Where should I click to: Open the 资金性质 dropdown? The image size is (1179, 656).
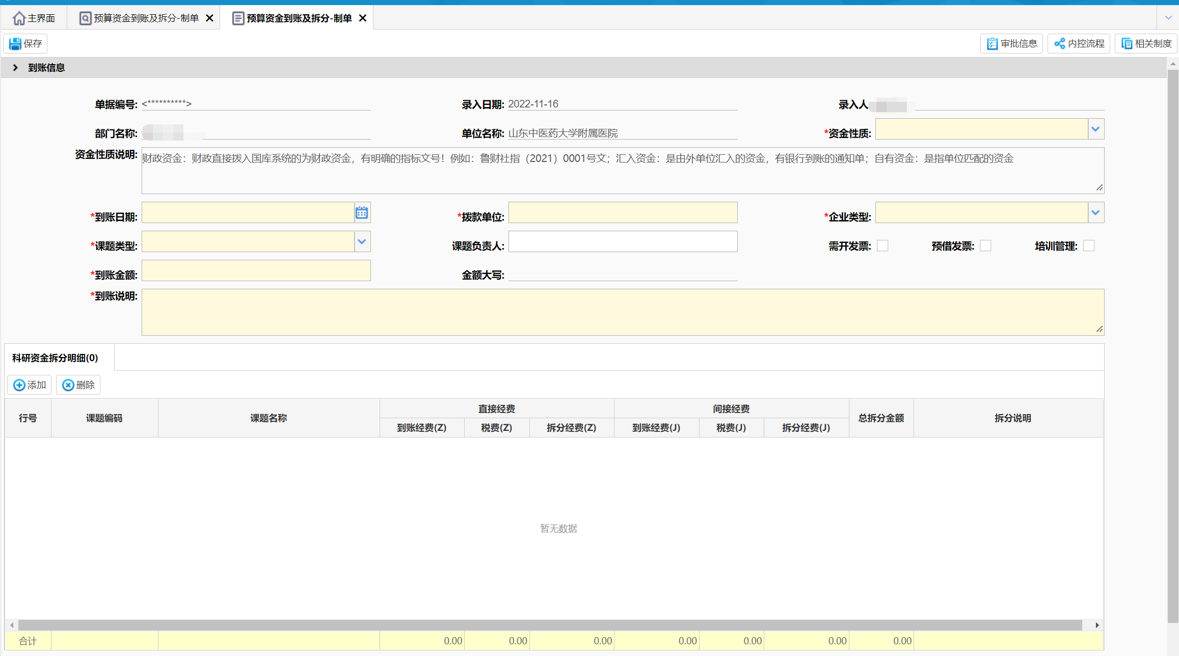pos(1095,129)
